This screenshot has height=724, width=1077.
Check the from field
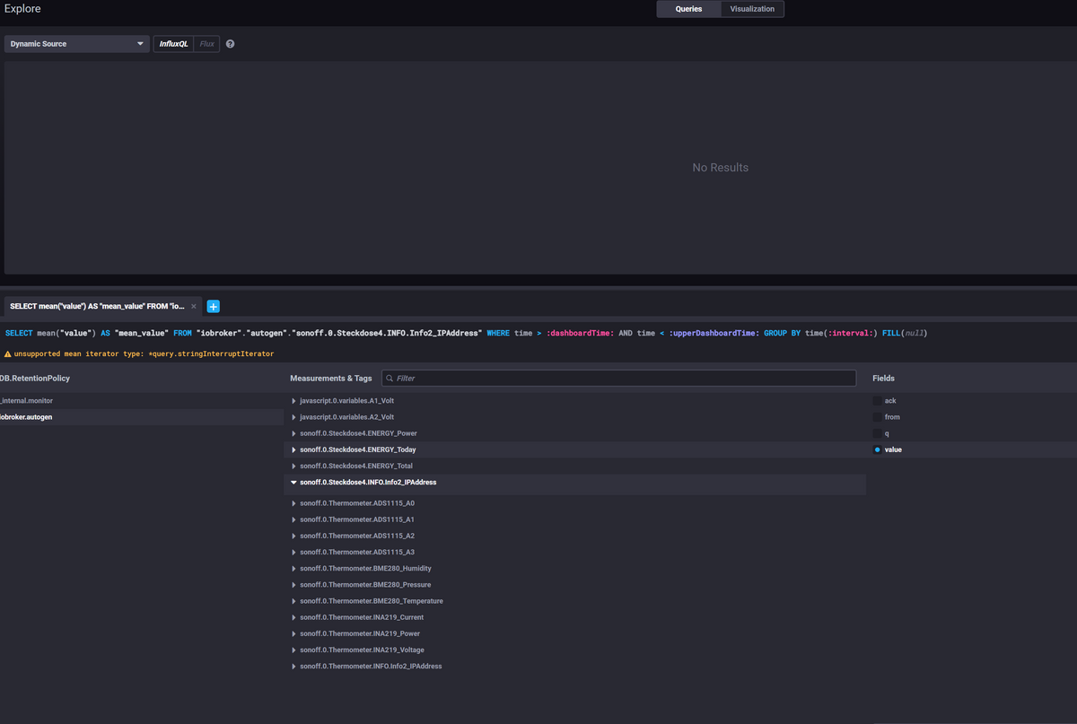tap(877, 417)
